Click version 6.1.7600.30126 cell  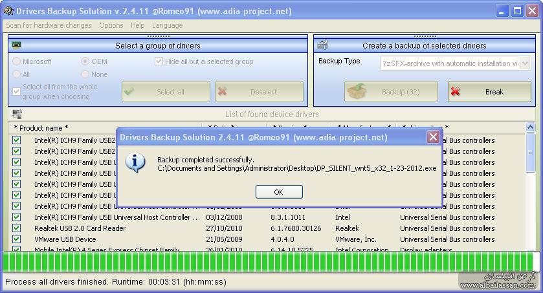point(296,228)
